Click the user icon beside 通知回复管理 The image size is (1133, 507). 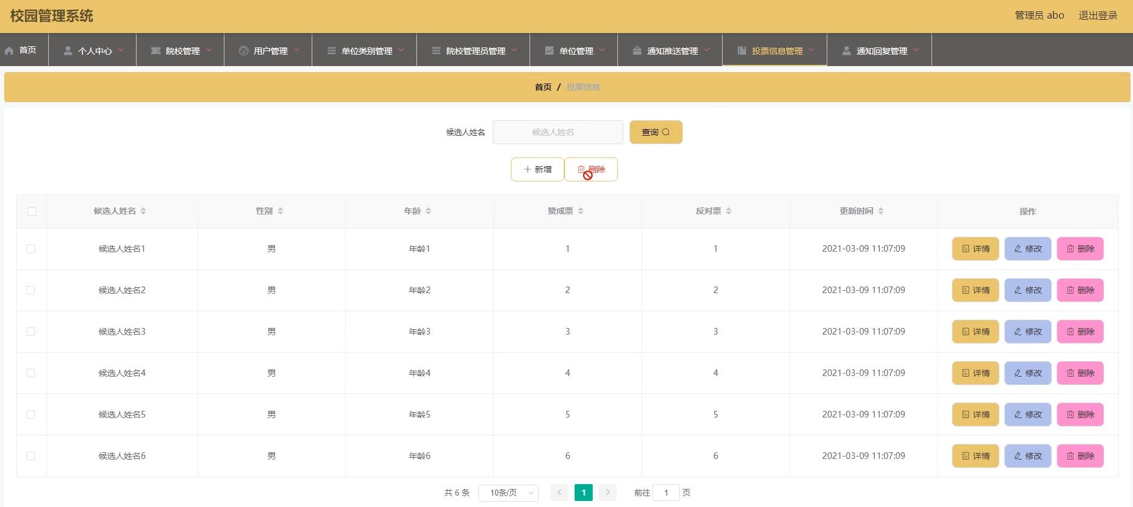pyautogui.click(x=847, y=50)
